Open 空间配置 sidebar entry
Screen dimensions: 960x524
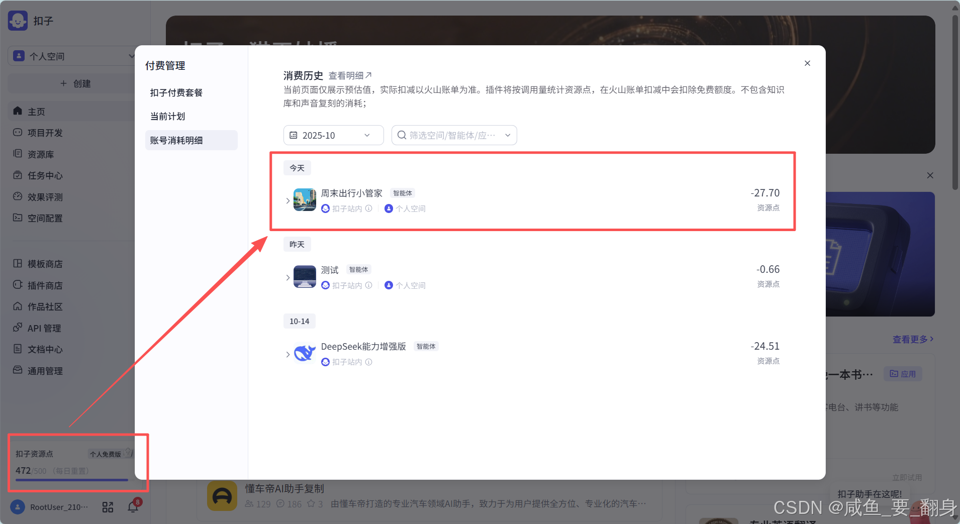click(70, 218)
